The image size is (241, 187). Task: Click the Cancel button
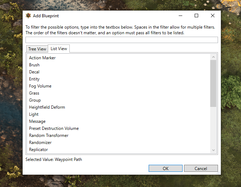[x=201, y=168]
